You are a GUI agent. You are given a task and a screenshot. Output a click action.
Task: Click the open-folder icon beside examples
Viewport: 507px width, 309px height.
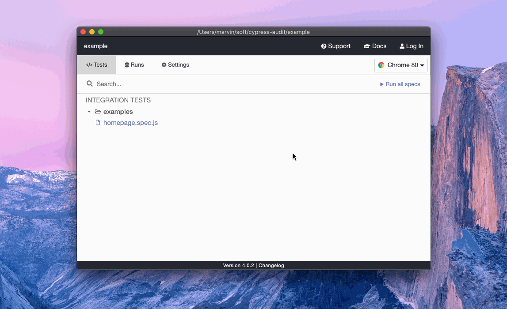(x=98, y=112)
